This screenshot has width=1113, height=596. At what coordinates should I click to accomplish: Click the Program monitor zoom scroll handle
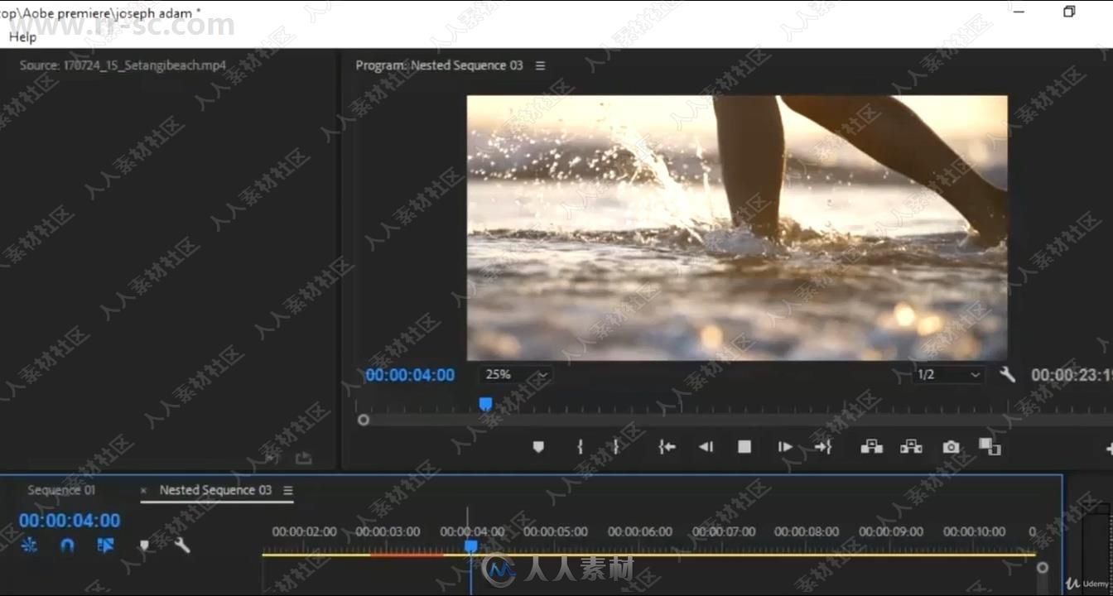[363, 421]
